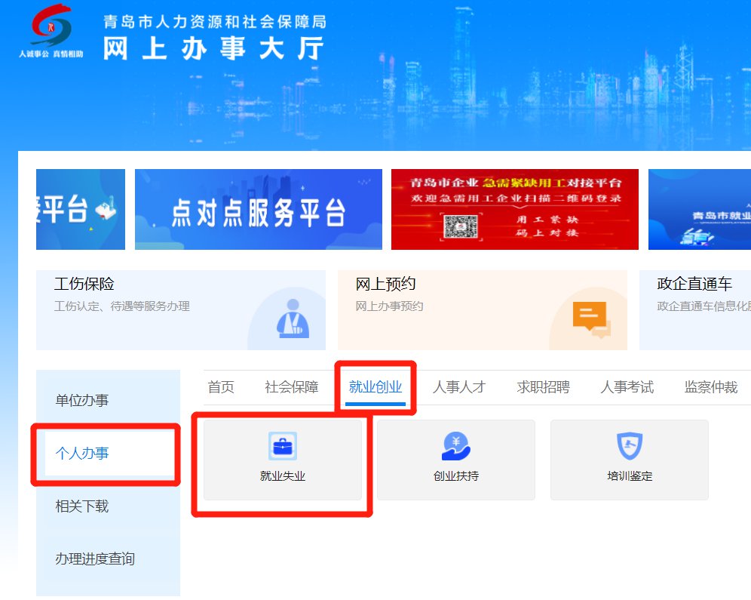The width and height of the screenshot is (751, 600).
Task: Open 办理进度查询 in the sidebar
Action: [x=95, y=558]
